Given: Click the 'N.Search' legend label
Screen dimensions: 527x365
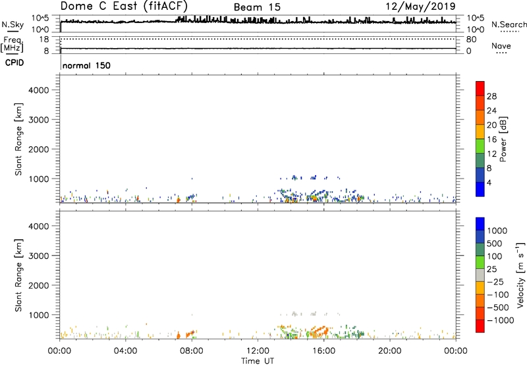Looking at the screenshot, I should [x=509, y=24].
